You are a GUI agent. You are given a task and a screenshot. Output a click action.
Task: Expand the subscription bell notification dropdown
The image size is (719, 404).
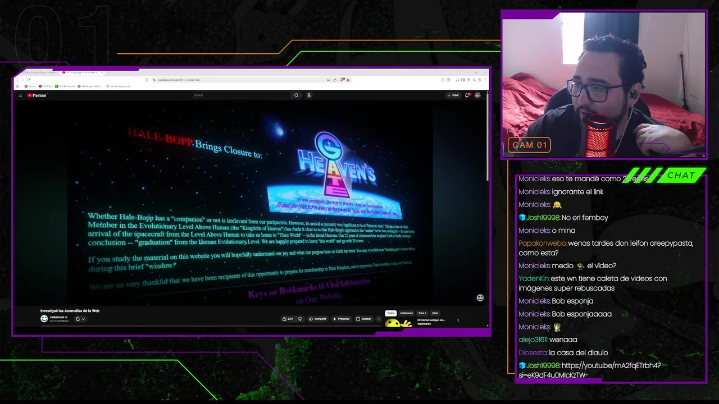(80, 319)
